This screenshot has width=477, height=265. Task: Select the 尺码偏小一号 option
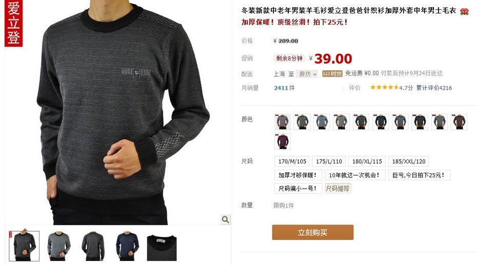(x=298, y=189)
